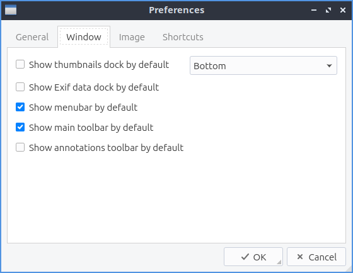353x273 pixels.
Task: Go to the Shortcuts tab
Action: pyautogui.click(x=183, y=37)
